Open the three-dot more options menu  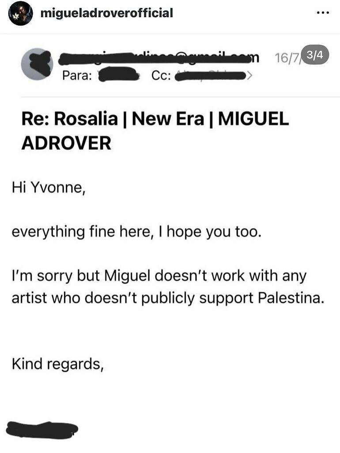(323, 13)
